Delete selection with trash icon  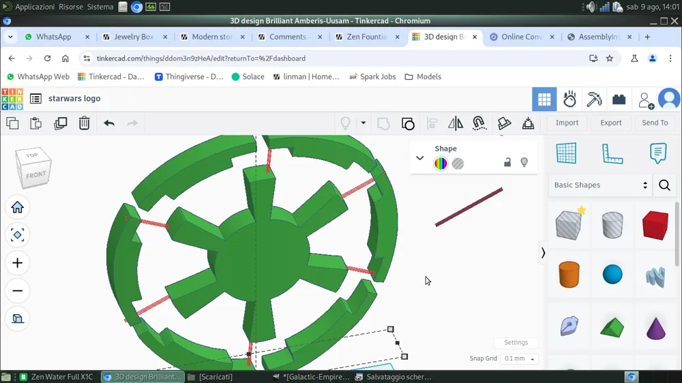pos(85,123)
